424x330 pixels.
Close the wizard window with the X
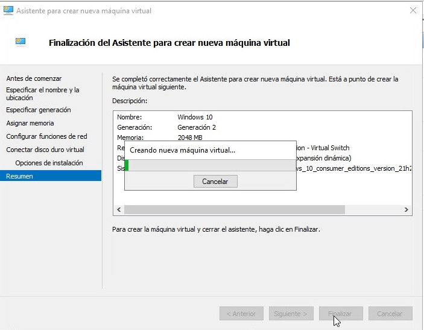413,10
